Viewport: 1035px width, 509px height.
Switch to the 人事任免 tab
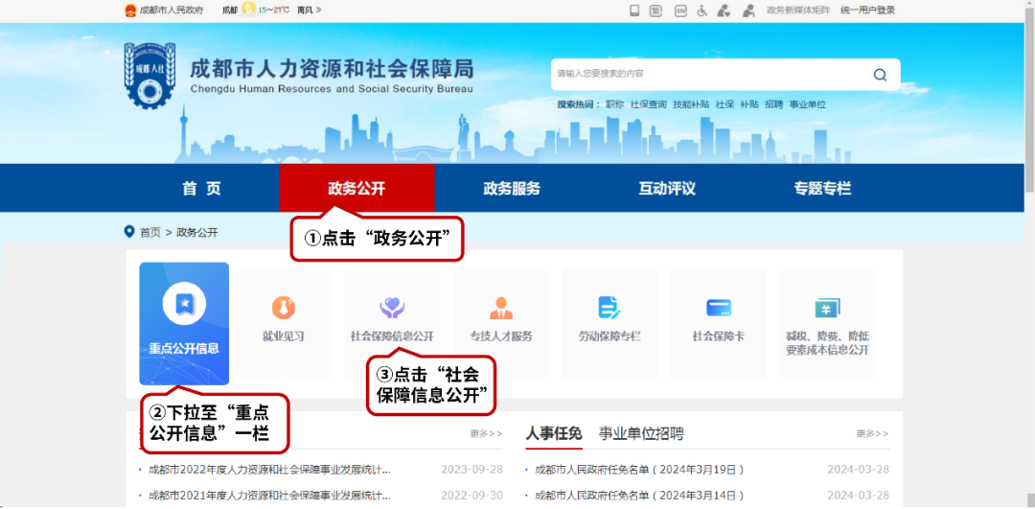(x=554, y=433)
